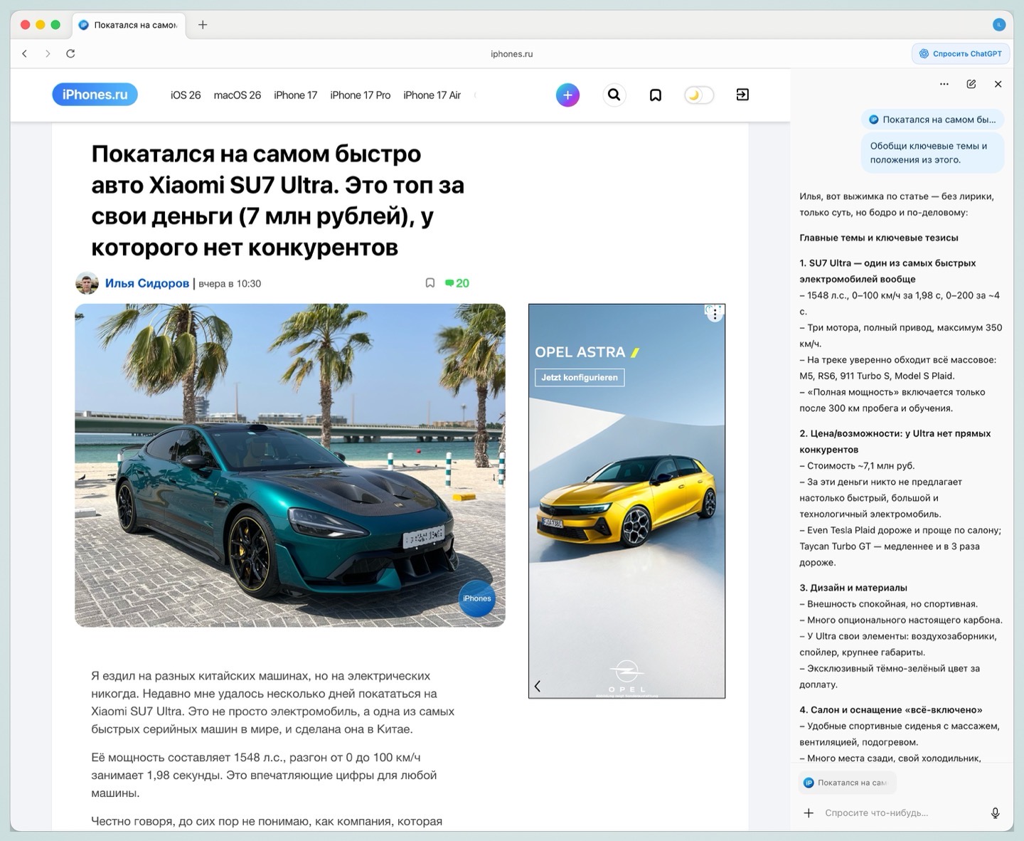Viewport: 1024px width, 841px height.
Task: Reload the page with the refresh icon
Action: 70,53
